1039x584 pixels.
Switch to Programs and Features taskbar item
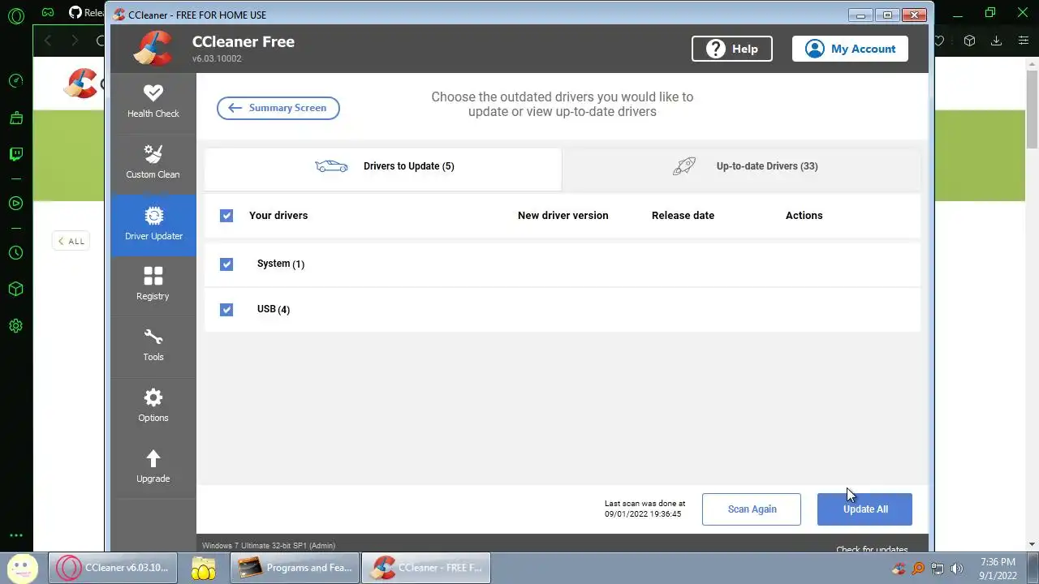295,568
